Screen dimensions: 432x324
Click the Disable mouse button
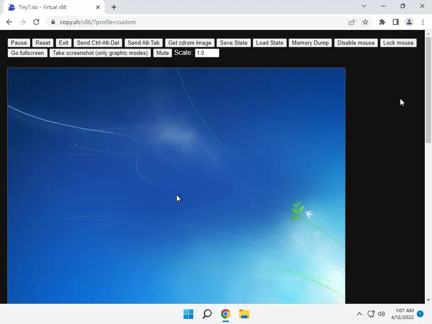(356, 43)
